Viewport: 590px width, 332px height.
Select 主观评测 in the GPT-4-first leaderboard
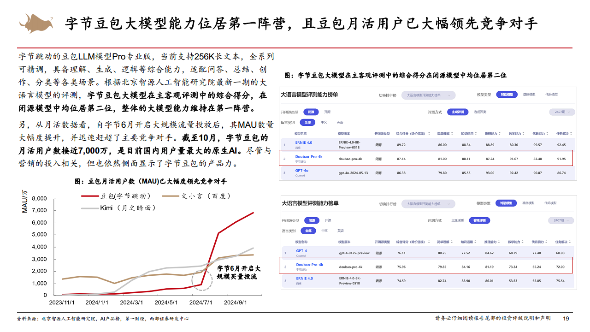click(x=458, y=220)
